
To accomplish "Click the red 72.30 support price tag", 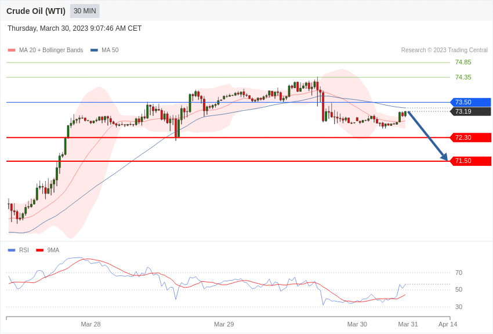I will tap(471, 137).
